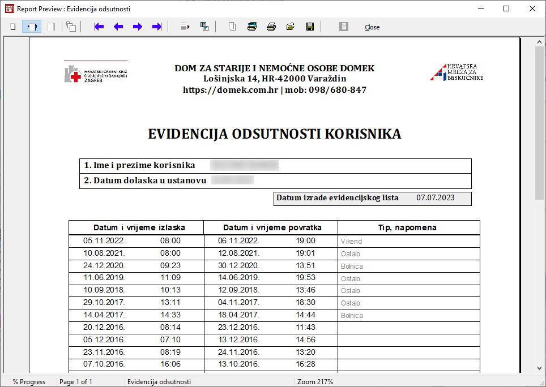Select the 100% zoom view icon
This screenshot has height=387, width=546.
point(51,27)
